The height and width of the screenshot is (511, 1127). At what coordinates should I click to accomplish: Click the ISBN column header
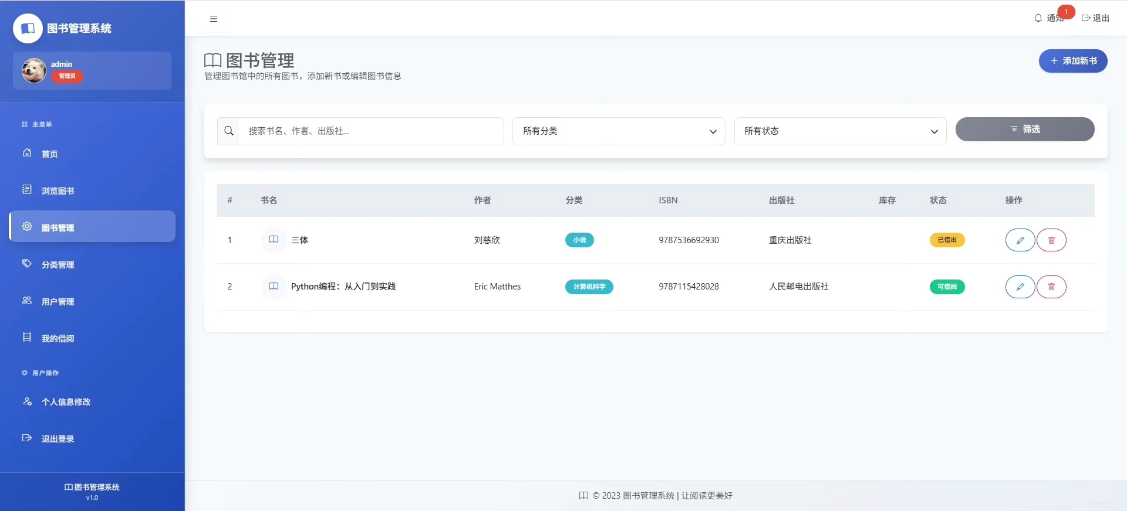[668, 200]
